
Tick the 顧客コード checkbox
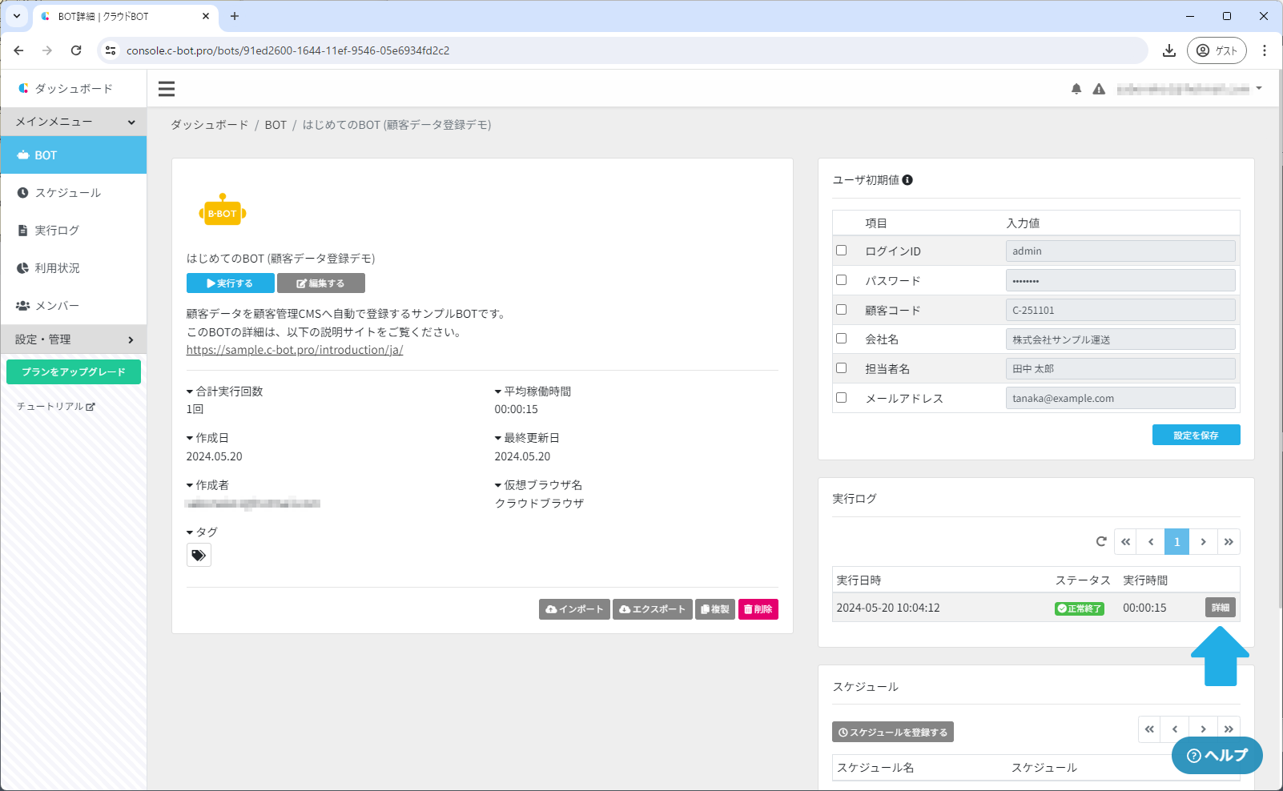[x=841, y=310]
